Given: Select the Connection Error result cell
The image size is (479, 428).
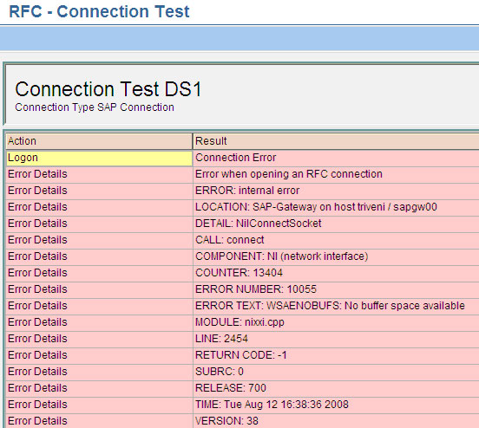Looking at the screenshot, I should [336, 158].
